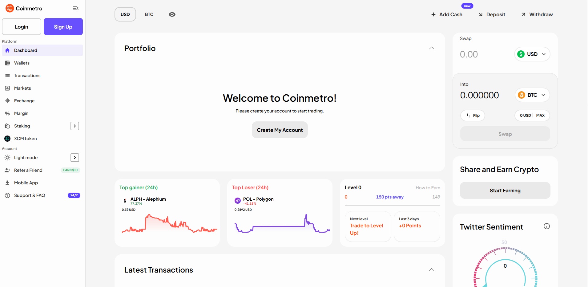Click Start Earning
588x287 pixels.
click(505, 191)
